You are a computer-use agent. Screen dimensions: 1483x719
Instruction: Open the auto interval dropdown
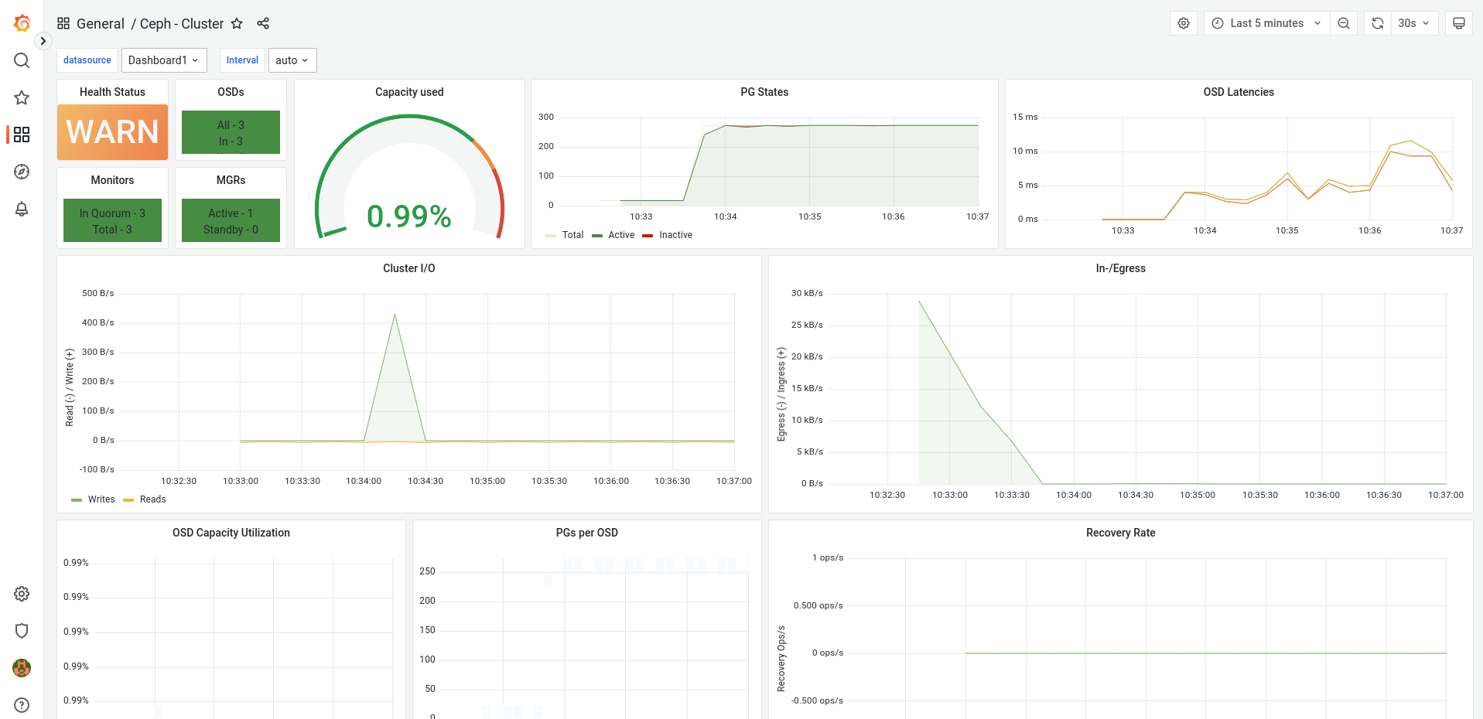click(x=292, y=60)
